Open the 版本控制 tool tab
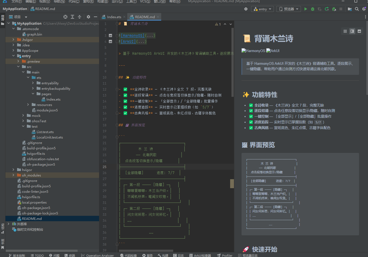Screen dimensions: 368x257 (x=17, y=255)
